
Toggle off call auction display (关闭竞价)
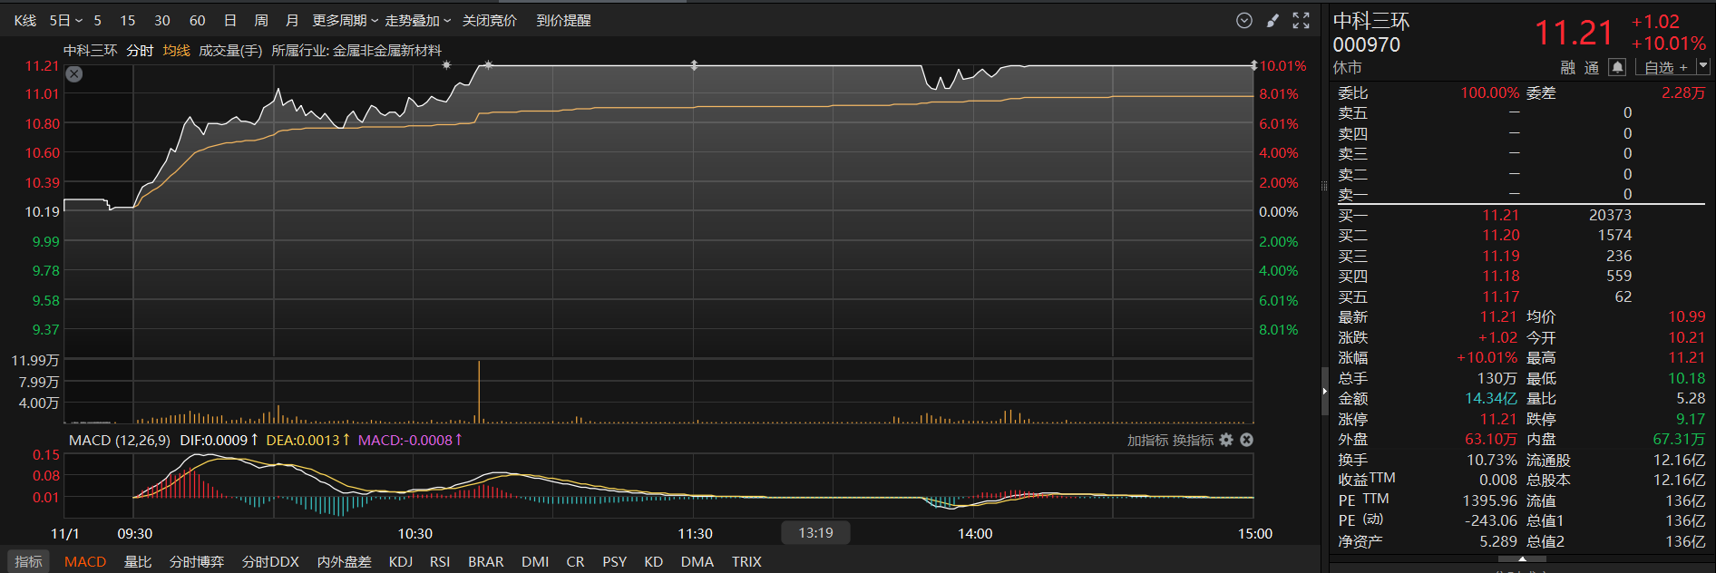(x=489, y=21)
